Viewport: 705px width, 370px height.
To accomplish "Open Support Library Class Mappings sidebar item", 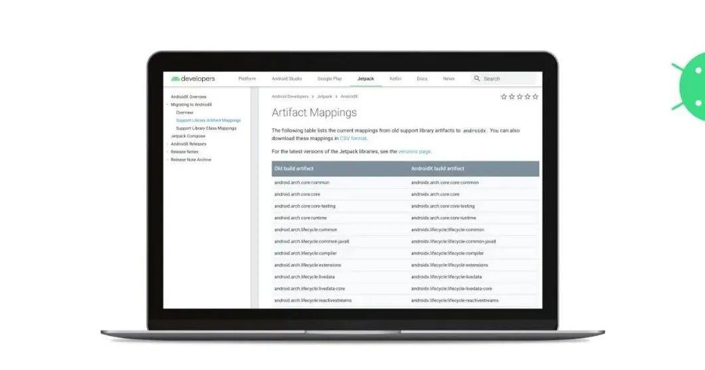I will [x=206, y=128].
